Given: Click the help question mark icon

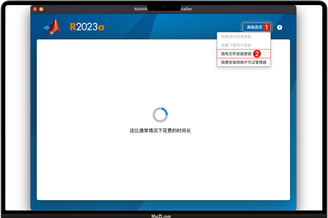Looking at the screenshot, I should pos(279,27).
